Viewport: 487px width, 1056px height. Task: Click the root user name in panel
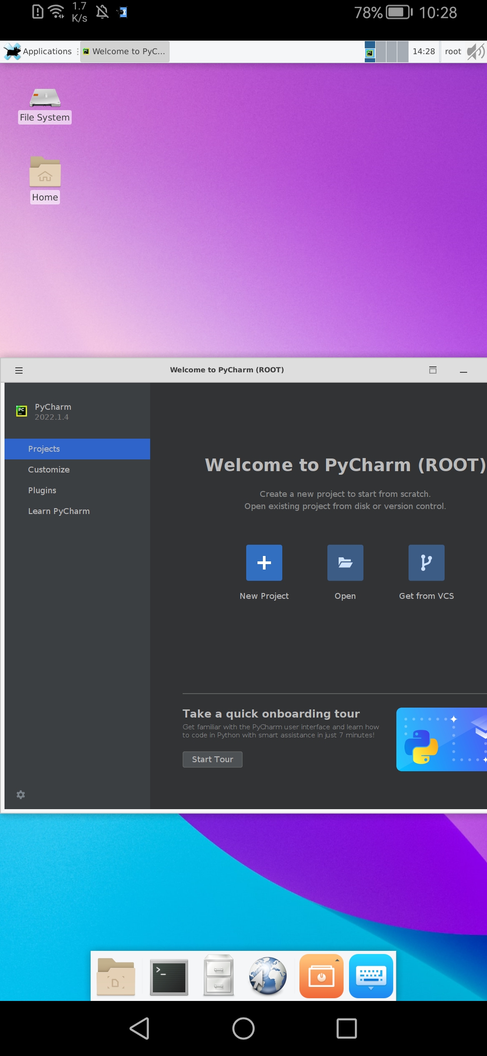(x=453, y=51)
